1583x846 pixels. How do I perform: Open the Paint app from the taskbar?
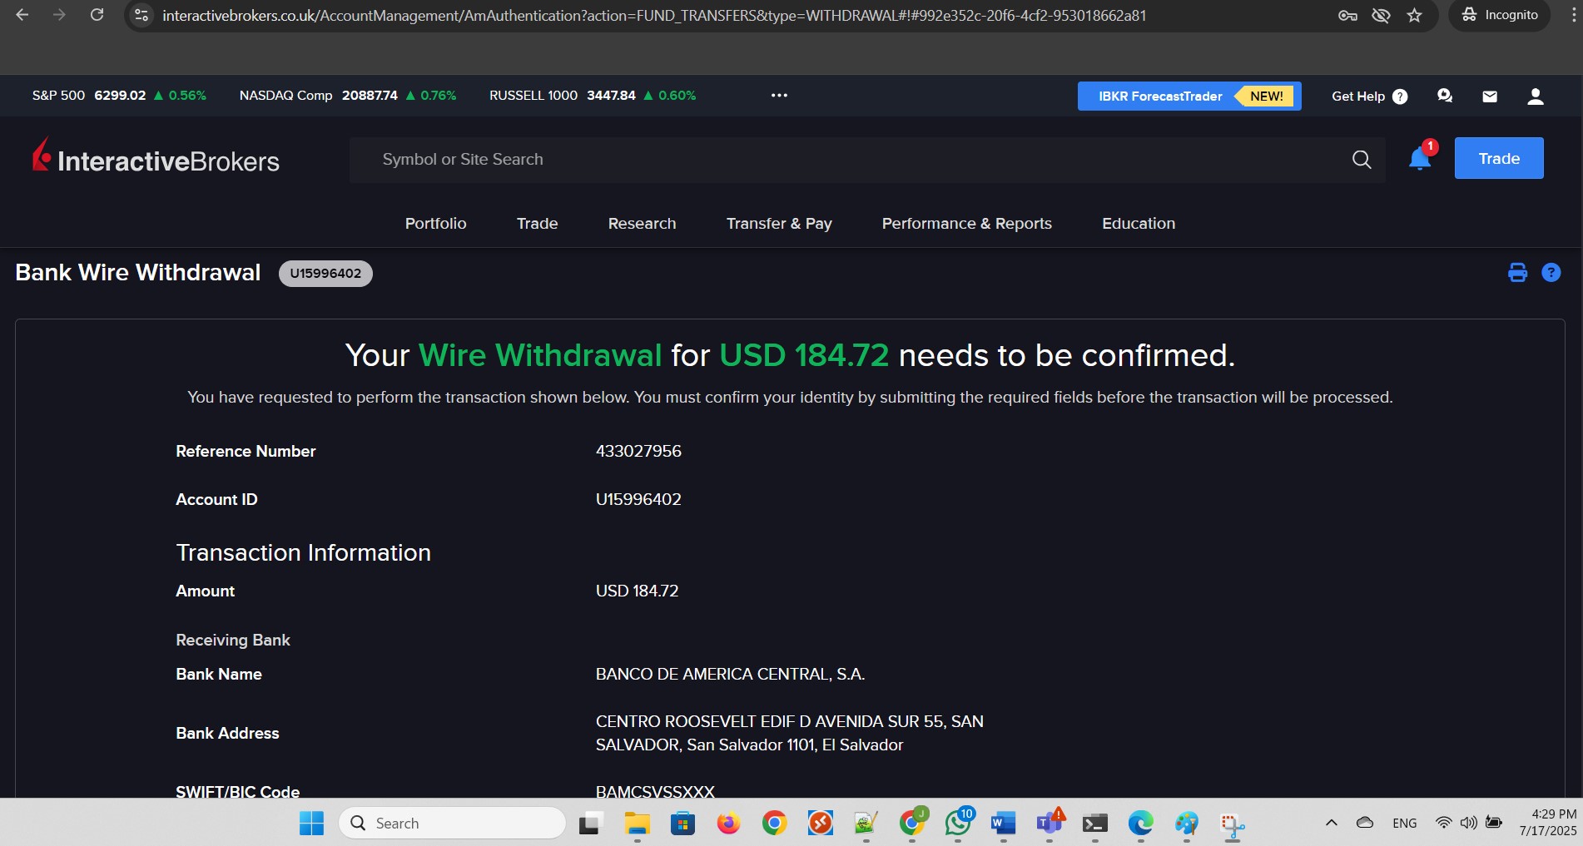coord(1186,823)
